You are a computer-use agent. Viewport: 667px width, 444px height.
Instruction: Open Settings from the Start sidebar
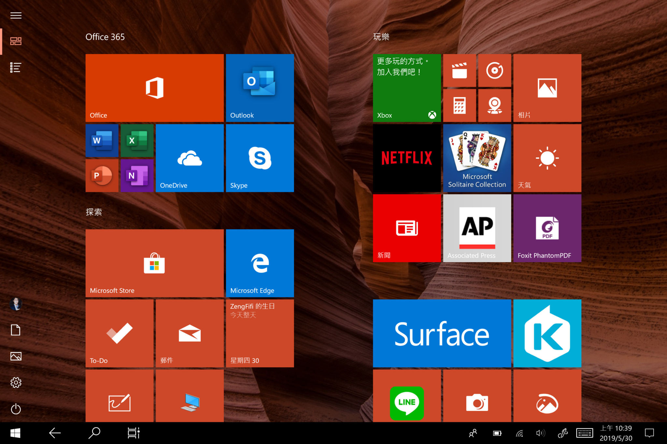[x=16, y=383]
